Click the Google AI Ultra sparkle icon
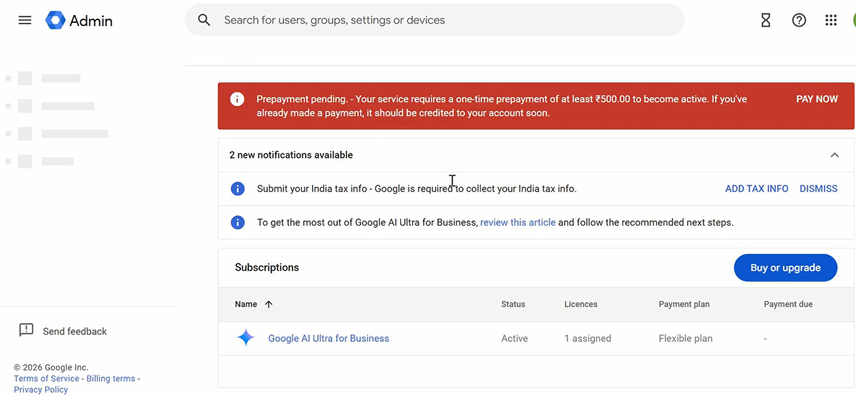The image size is (856, 396). [246, 338]
